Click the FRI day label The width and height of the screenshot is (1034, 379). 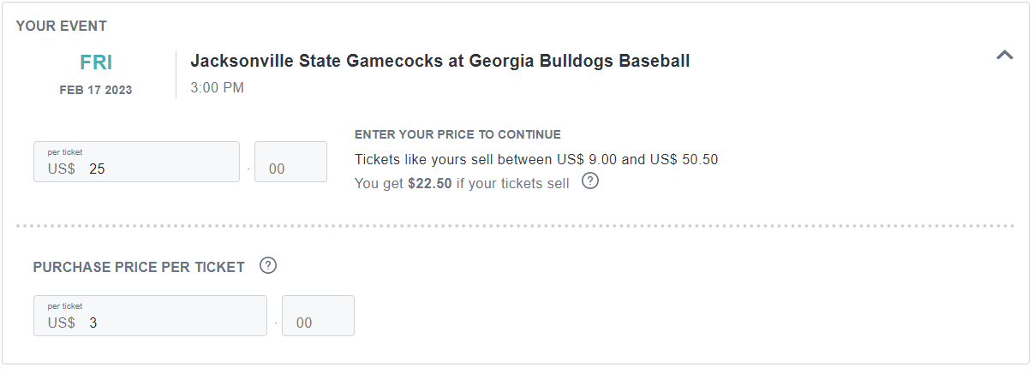tap(96, 62)
